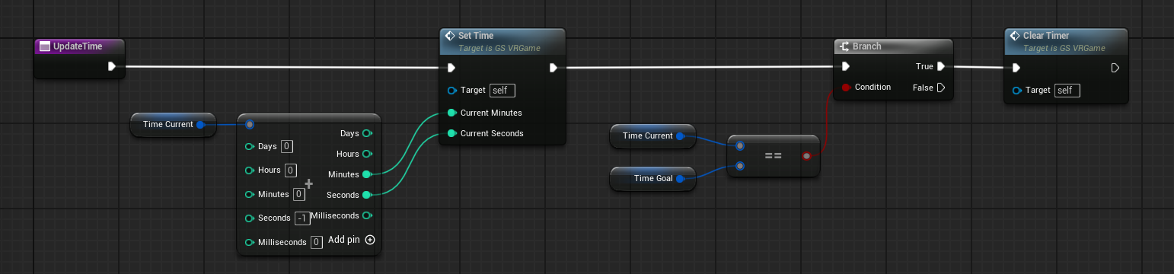Click the Time Goal output pin
The image size is (1174, 274).
pos(682,179)
